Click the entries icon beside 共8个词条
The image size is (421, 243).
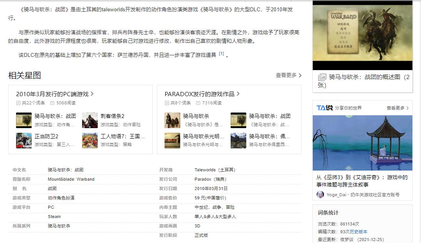167,103
